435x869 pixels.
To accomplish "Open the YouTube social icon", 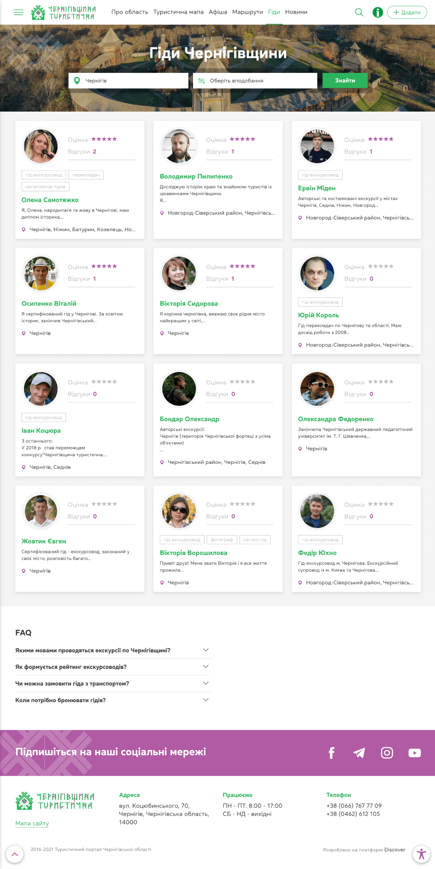I will coord(414,753).
